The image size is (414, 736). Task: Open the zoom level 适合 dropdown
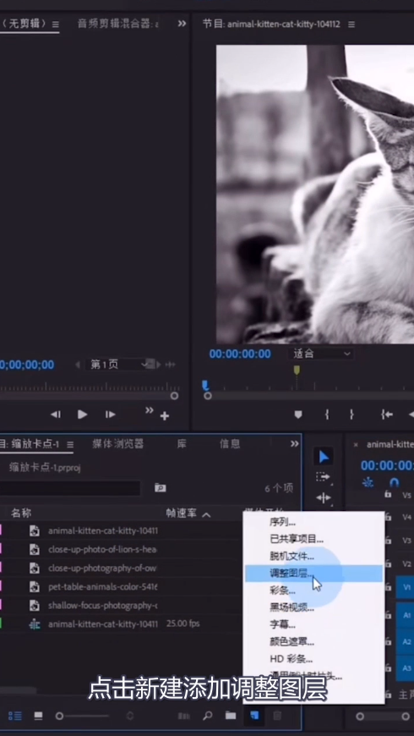[x=322, y=354]
